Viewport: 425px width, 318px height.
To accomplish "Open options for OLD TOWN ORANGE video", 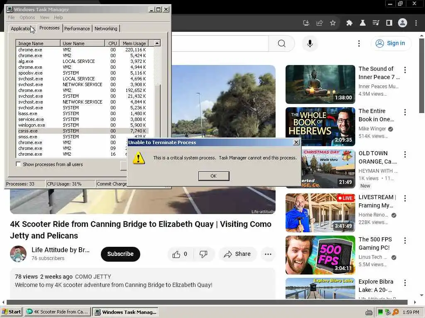I will pyautogui.click(x=405, y=154).
